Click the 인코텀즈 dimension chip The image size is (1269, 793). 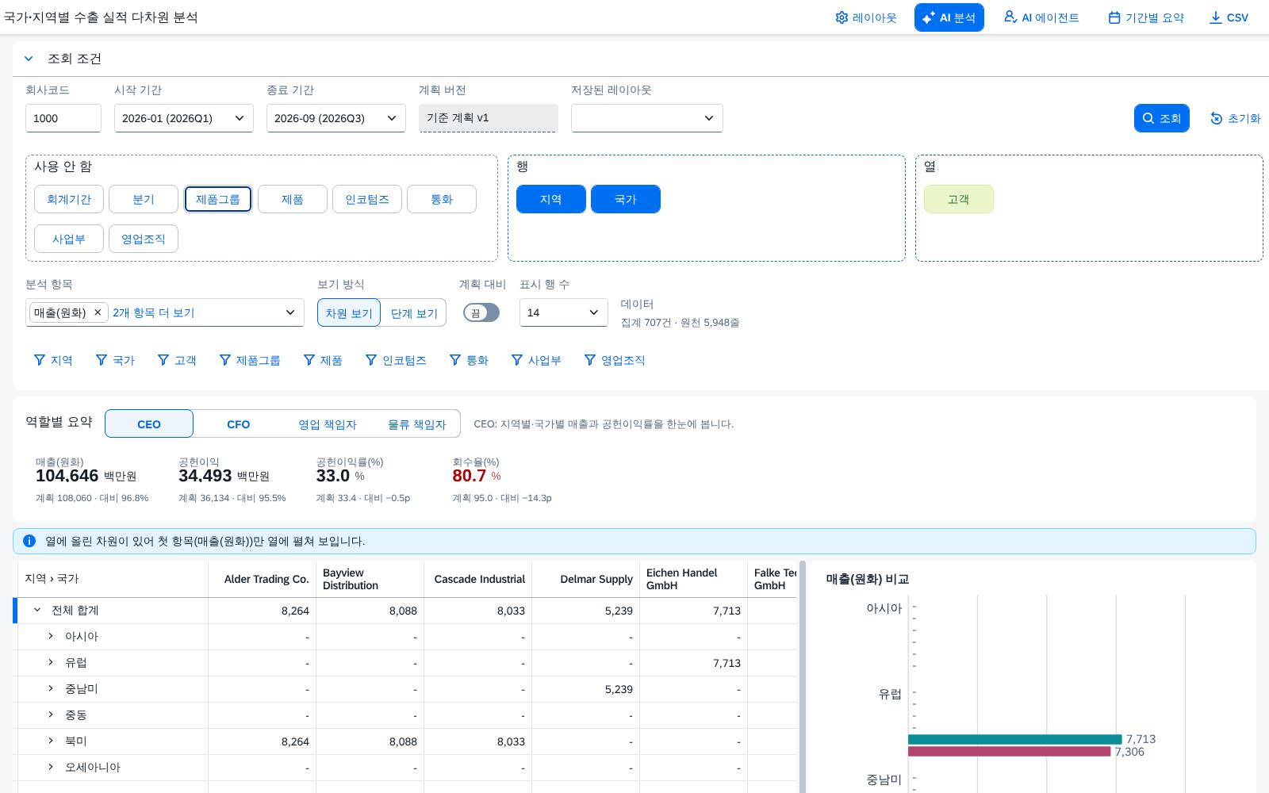pos(367,199)
